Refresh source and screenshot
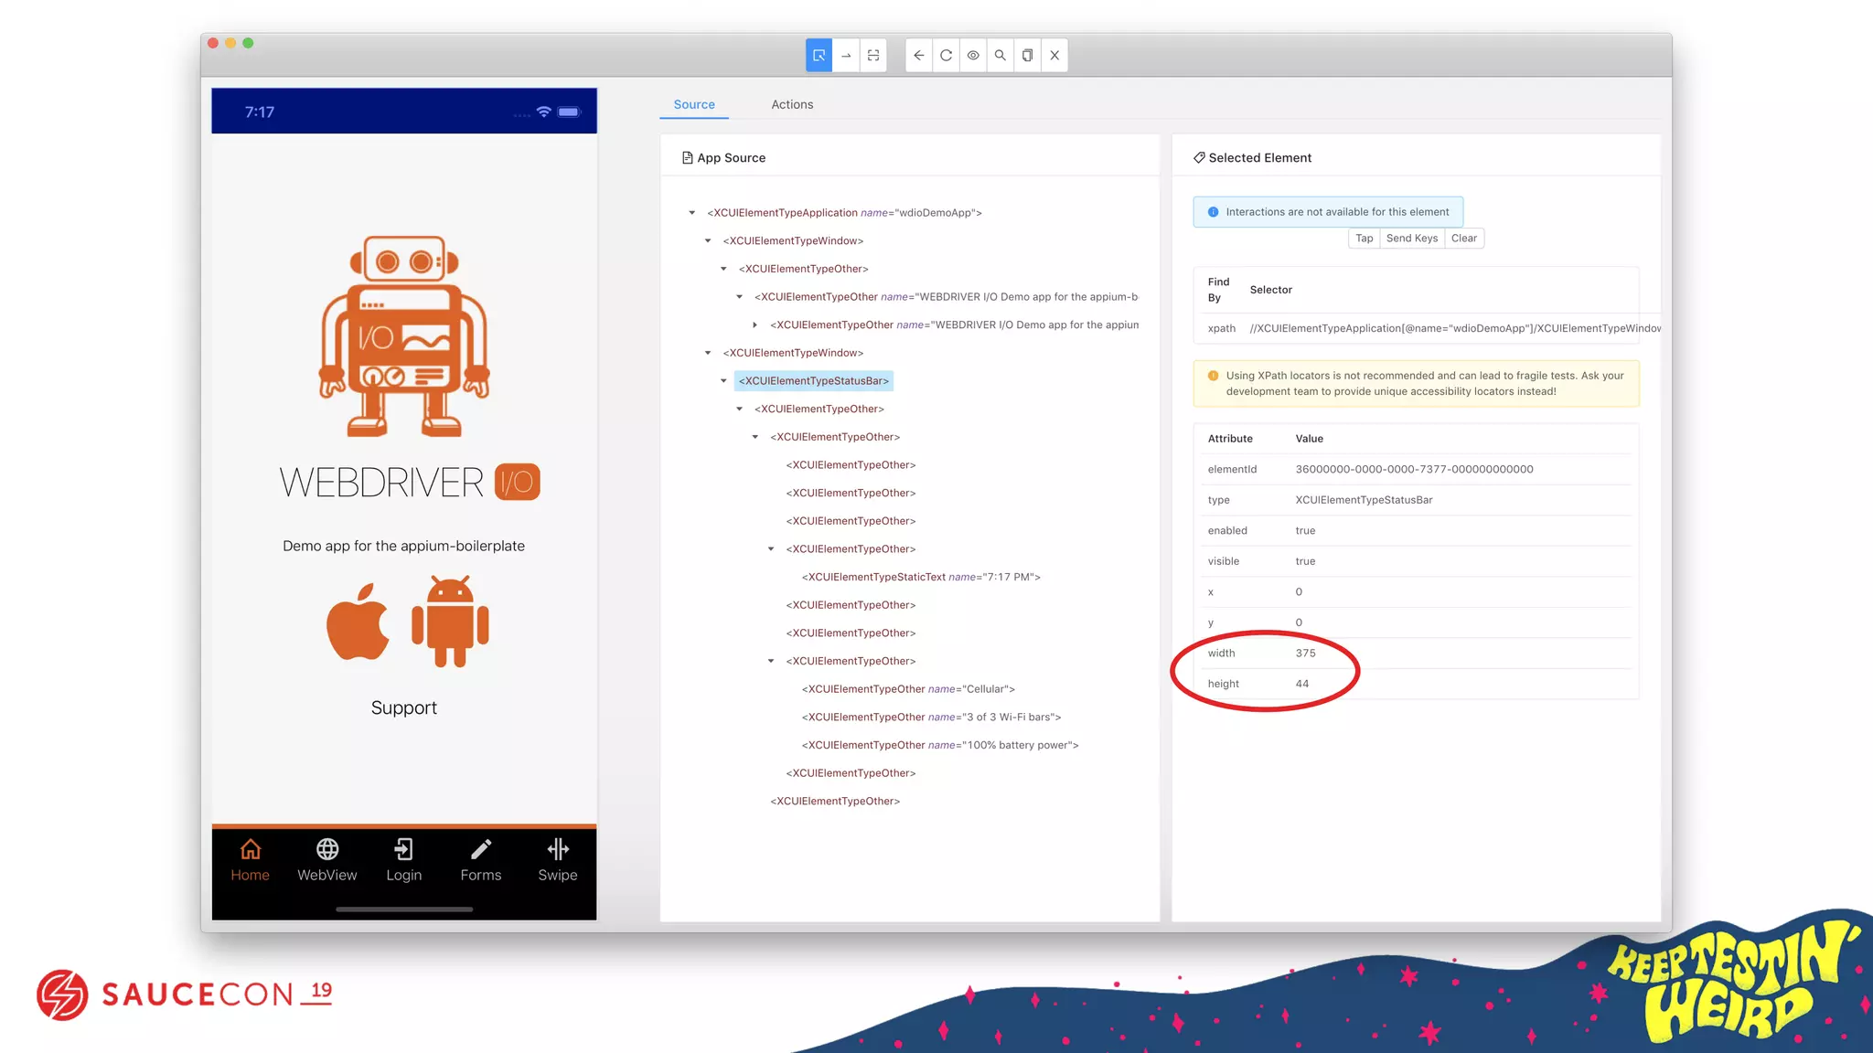1873x1053 pixels. [946, 55]
